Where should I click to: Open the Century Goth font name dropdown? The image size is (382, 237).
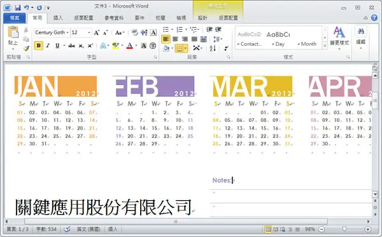pyautogui.click(x=52, y=32)
